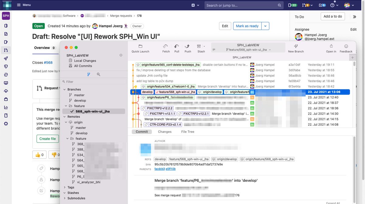Open GitLab security shield sidebar icon

pyautogui.click(x=6, y=66)
